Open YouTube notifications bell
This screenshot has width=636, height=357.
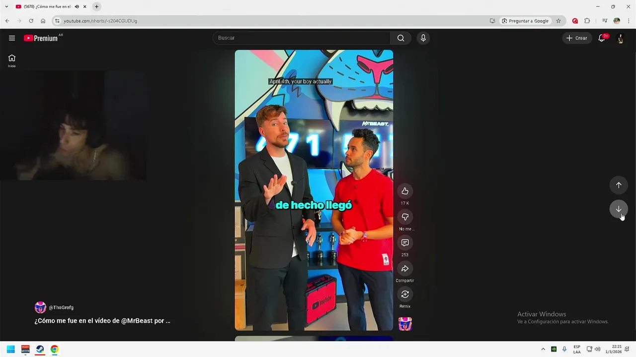[x=602, y=38]
